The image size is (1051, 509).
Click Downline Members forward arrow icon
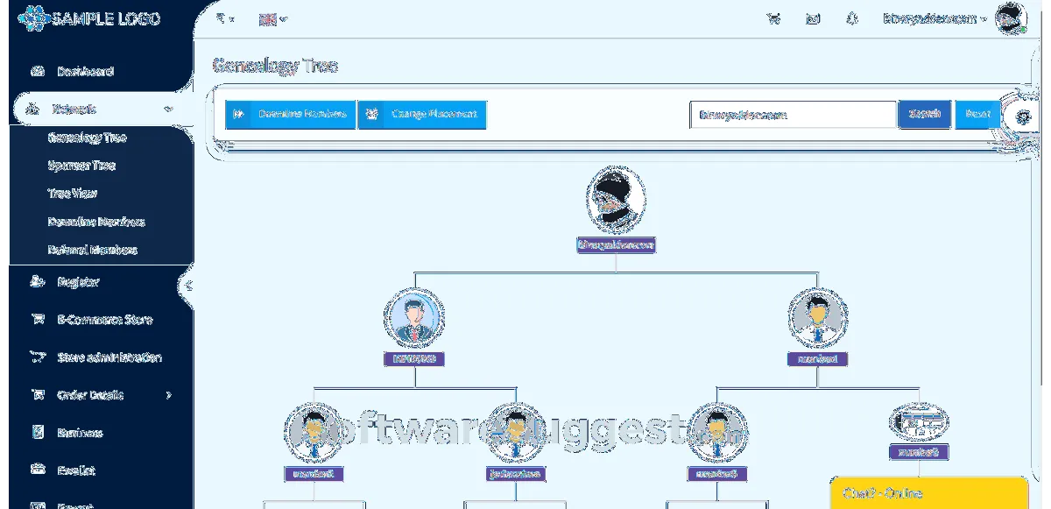tap(238, 114)
